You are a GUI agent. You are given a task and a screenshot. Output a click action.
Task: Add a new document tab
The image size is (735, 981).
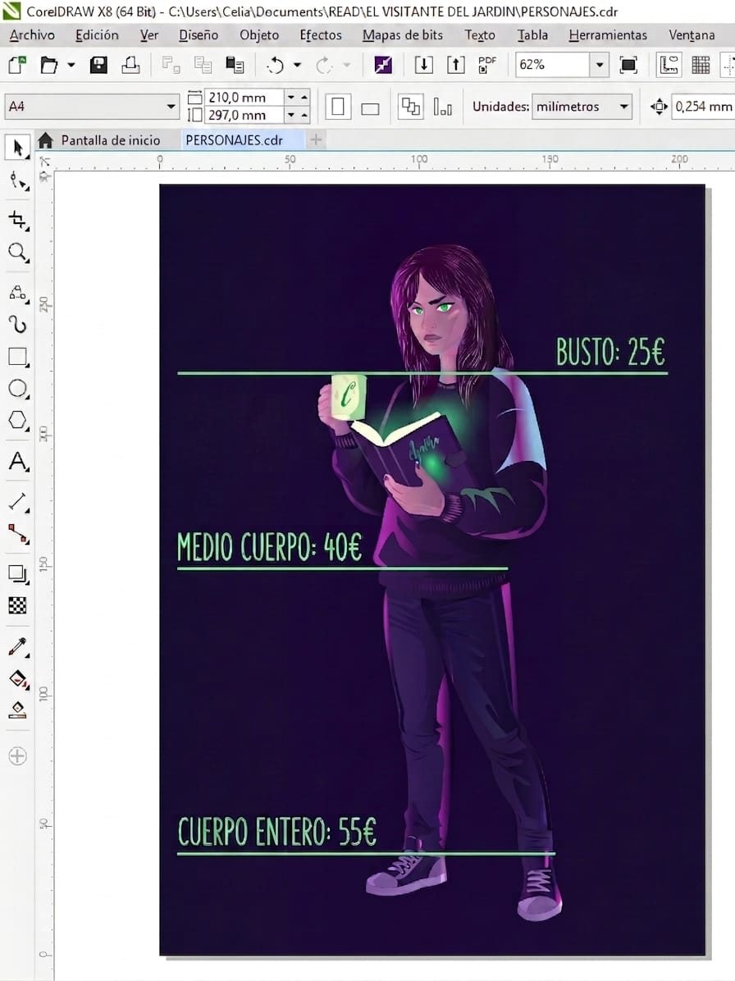316,139
